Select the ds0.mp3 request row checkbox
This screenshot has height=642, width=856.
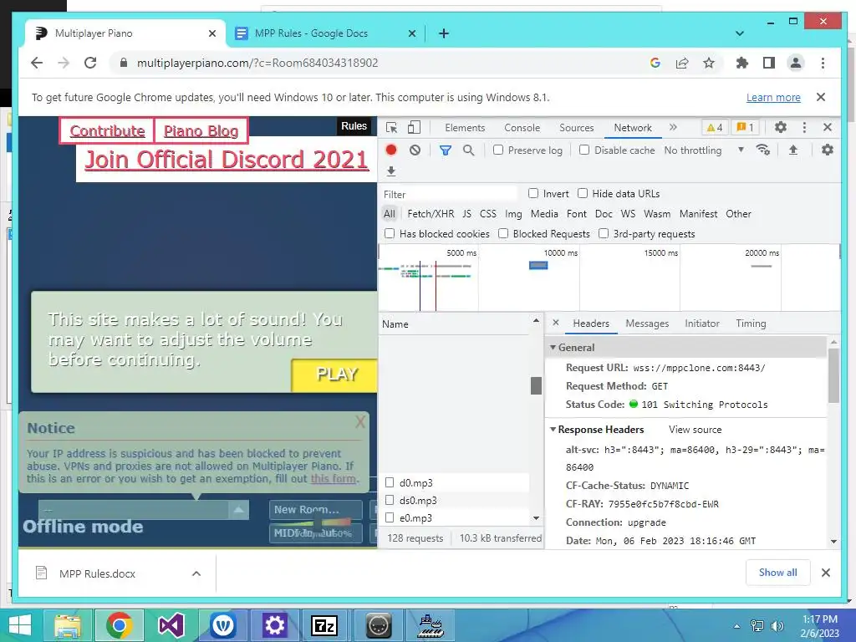(390, 500)
